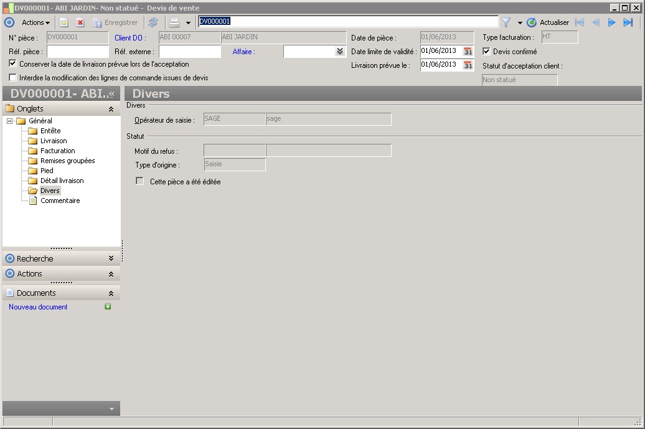645x429 pixels.
Task: Collapse the left navigation panel chevron
Action: (x=111, y=94)
